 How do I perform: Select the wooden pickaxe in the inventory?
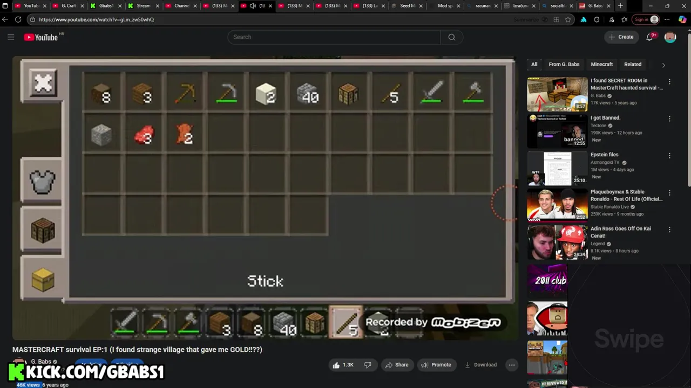pyautogui.click(x=184, y=93)
